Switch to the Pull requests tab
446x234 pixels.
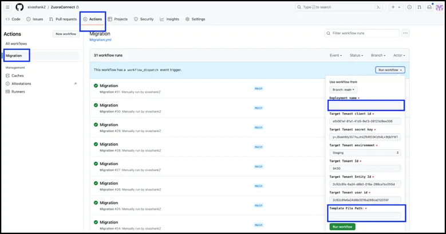[x=63, y=19]
